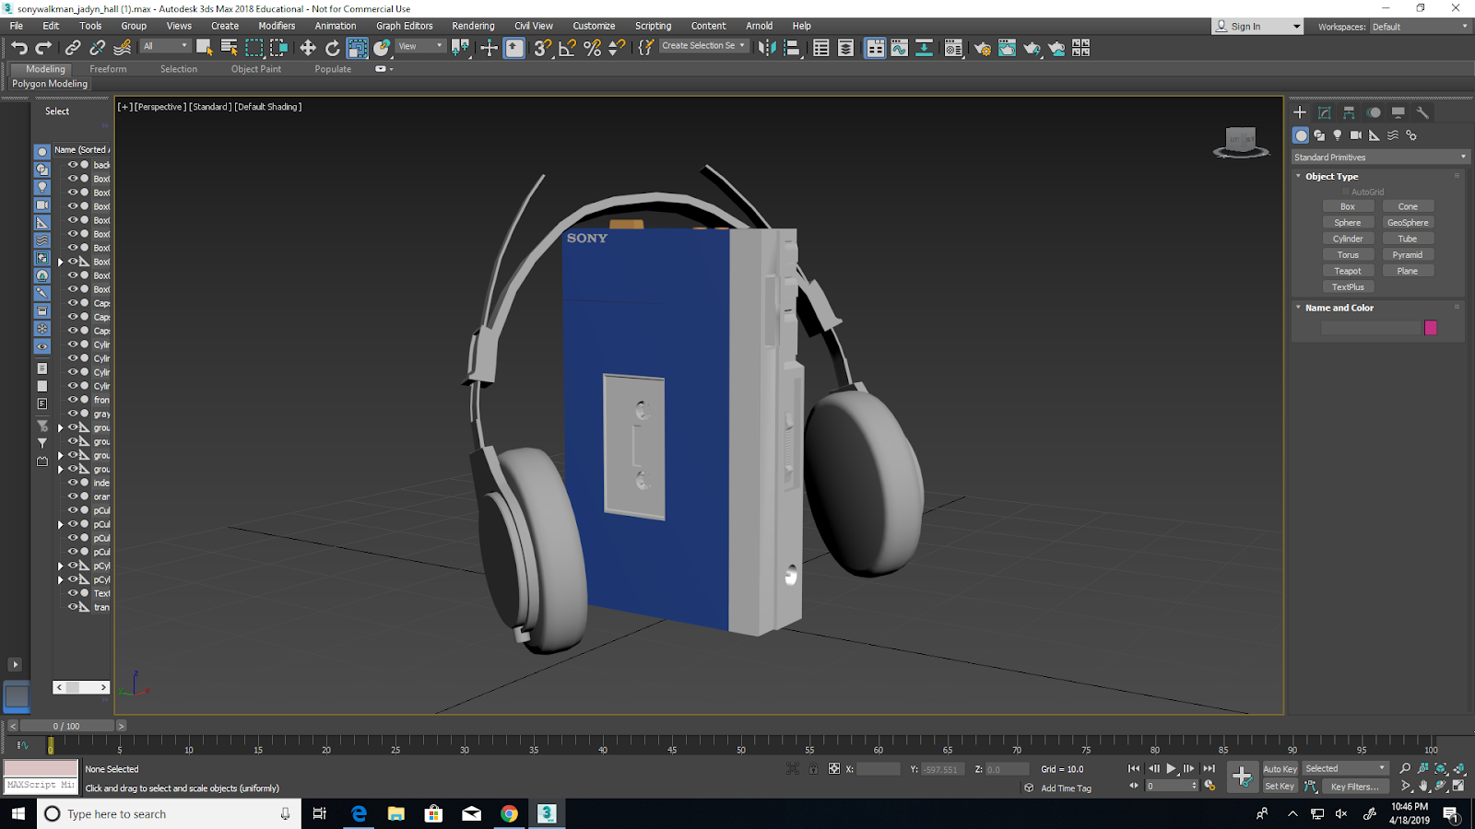This screenshot has height=829, width=1475.
Task: Select the Mirror tool icon
Action: click(x=767, y=48)
